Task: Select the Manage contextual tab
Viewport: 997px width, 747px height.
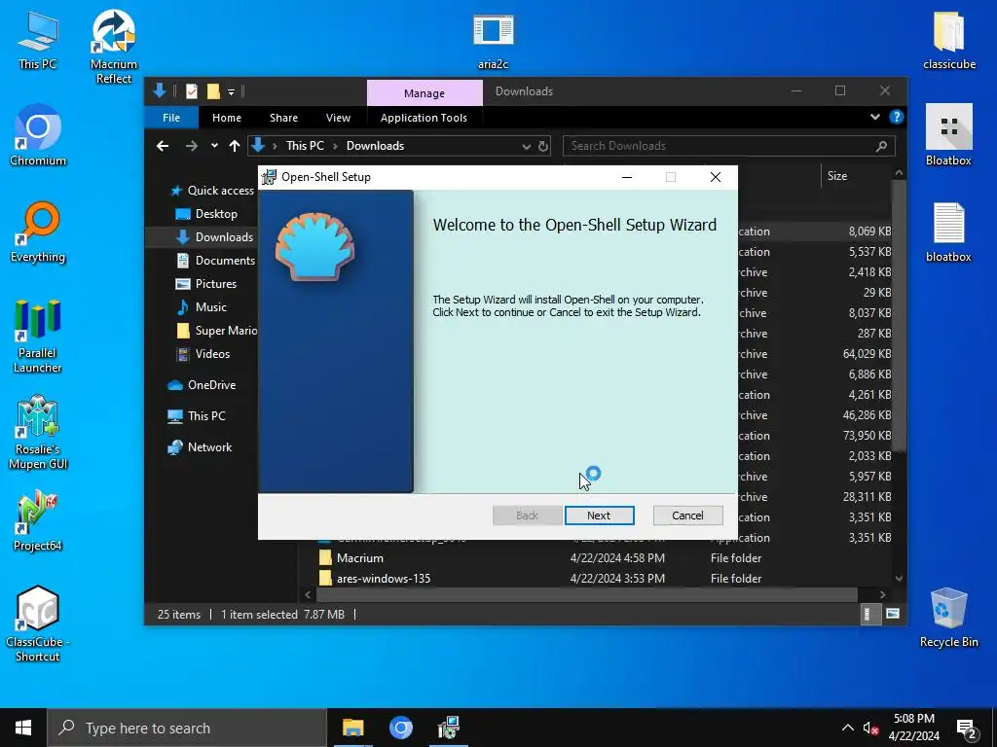Action: [x=425, y=92]
